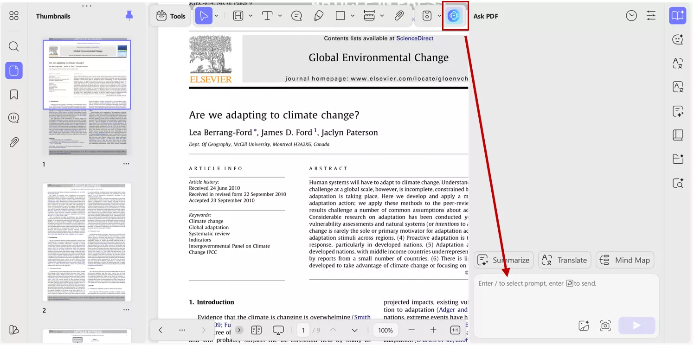This screenshot has height=345, width=694.
Task: Toggle the Ask PDF reading mode icon
Action: pos(678,16)
